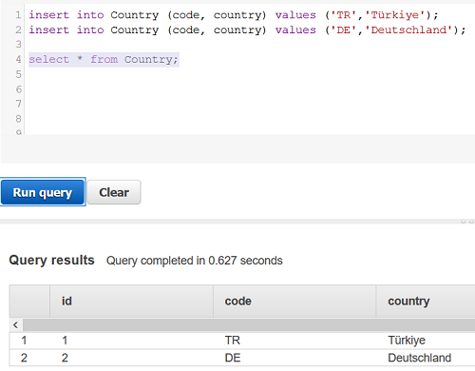Select the code column header
Viewport: 475px width, 371px height.
click(x=294, y=301)
